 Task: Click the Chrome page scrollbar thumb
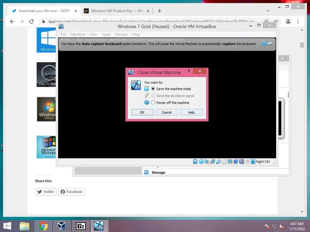(x=302, y=45)
